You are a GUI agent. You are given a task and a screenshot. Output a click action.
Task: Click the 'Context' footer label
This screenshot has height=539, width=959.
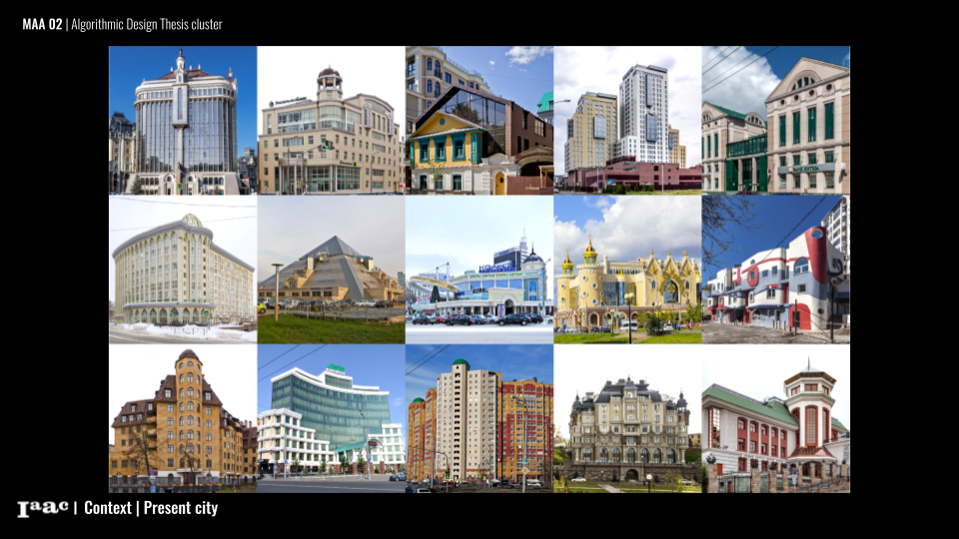tap(108, 508)
